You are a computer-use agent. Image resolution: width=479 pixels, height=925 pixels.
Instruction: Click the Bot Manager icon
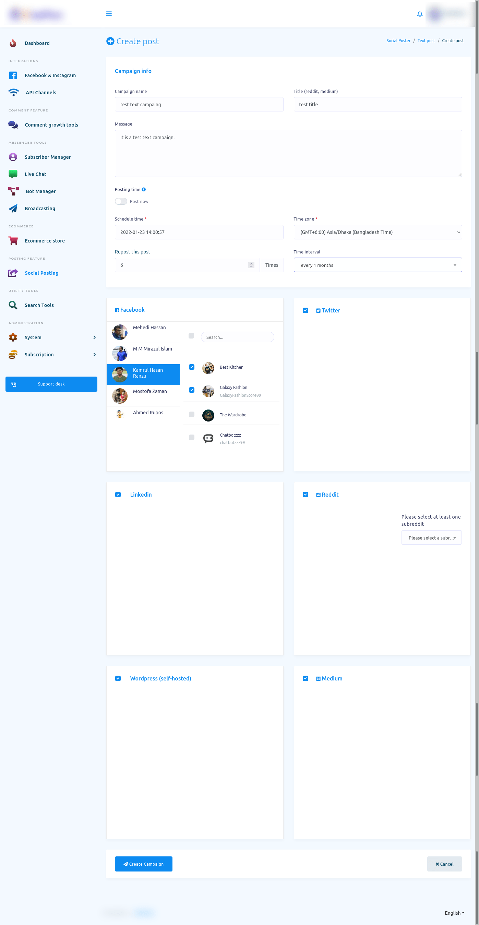click(x=13, y=191)
